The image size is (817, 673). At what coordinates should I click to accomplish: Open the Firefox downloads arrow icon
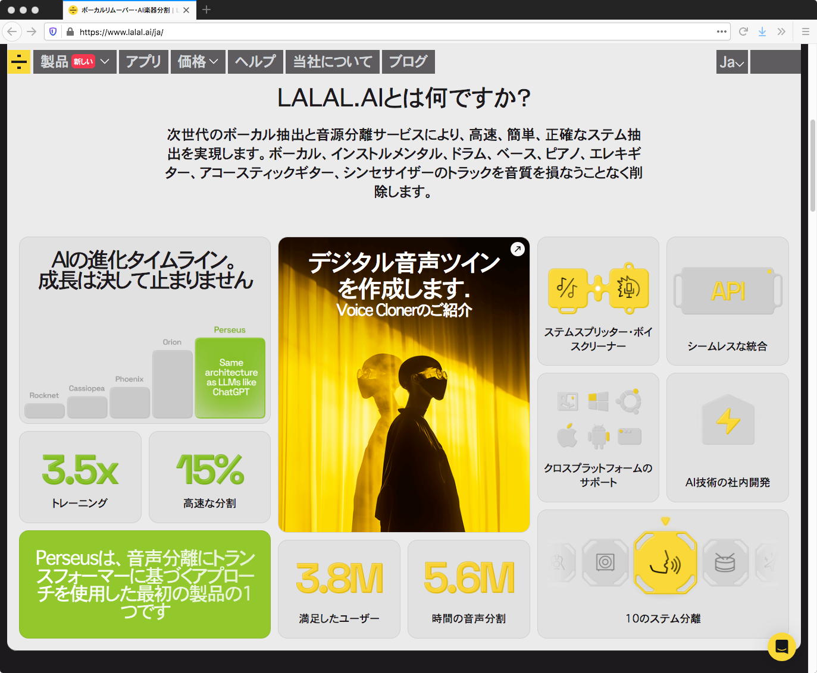762,32
